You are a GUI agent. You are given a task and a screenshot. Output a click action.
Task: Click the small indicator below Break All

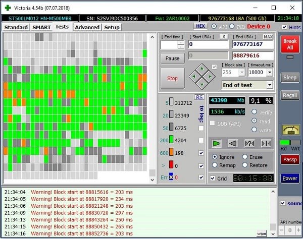tap(290, 57)
